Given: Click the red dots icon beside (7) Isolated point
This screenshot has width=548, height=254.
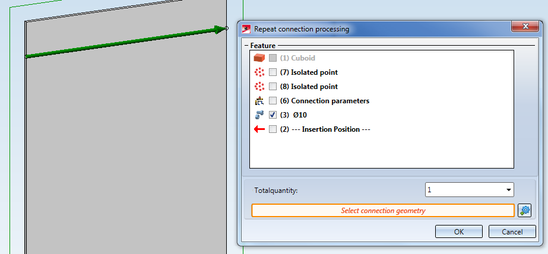Looking at the screenshot, I should coord(259,72).
